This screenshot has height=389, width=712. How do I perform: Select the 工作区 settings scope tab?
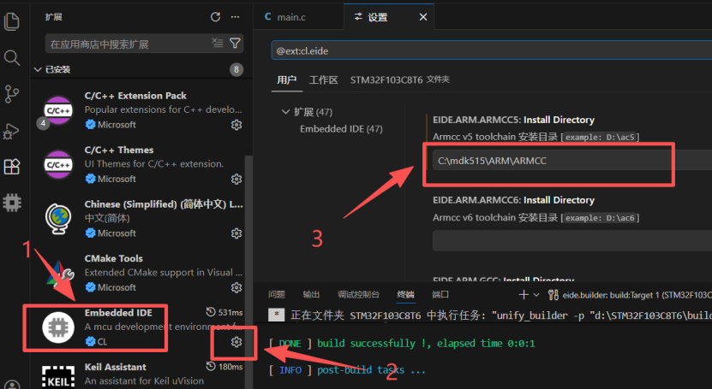(323, 80)
